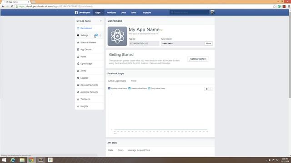Screen dimensions: 291x163
Task: Click the Localize flag icon
Action: coord(78,78)
